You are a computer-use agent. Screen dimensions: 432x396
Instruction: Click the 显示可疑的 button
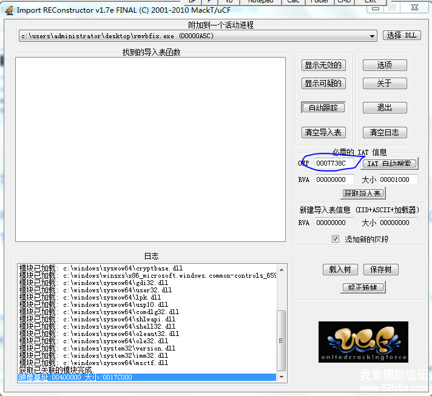(x=323, y=84)
